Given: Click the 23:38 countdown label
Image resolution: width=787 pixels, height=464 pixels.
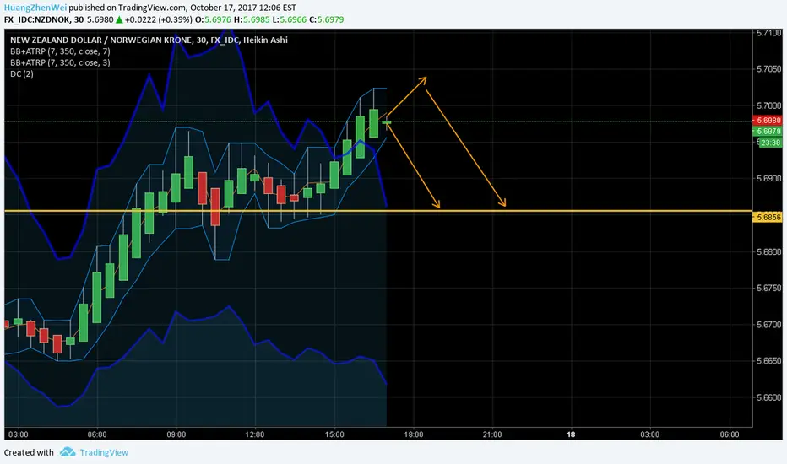Looking at the screenshot, I should tap(770, 143).
